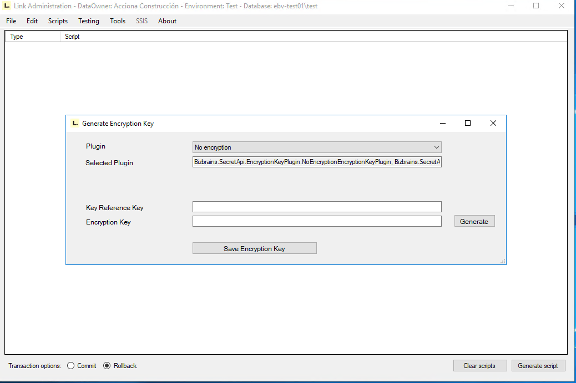
Task: Open the Scripts menu
Action: pyautogui.click(x=58, y=21)
